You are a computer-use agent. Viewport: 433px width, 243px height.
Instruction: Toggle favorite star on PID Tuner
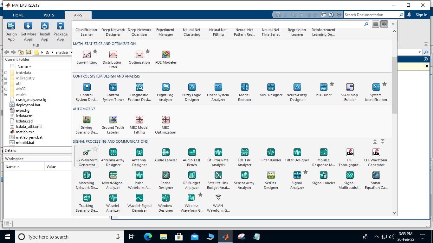point(332,84)
